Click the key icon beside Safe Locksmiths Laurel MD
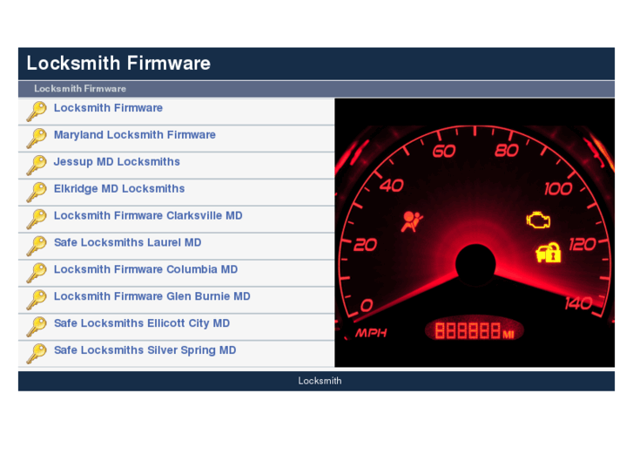This screenshot has height=475, width=633. click(x=37, y=246)
